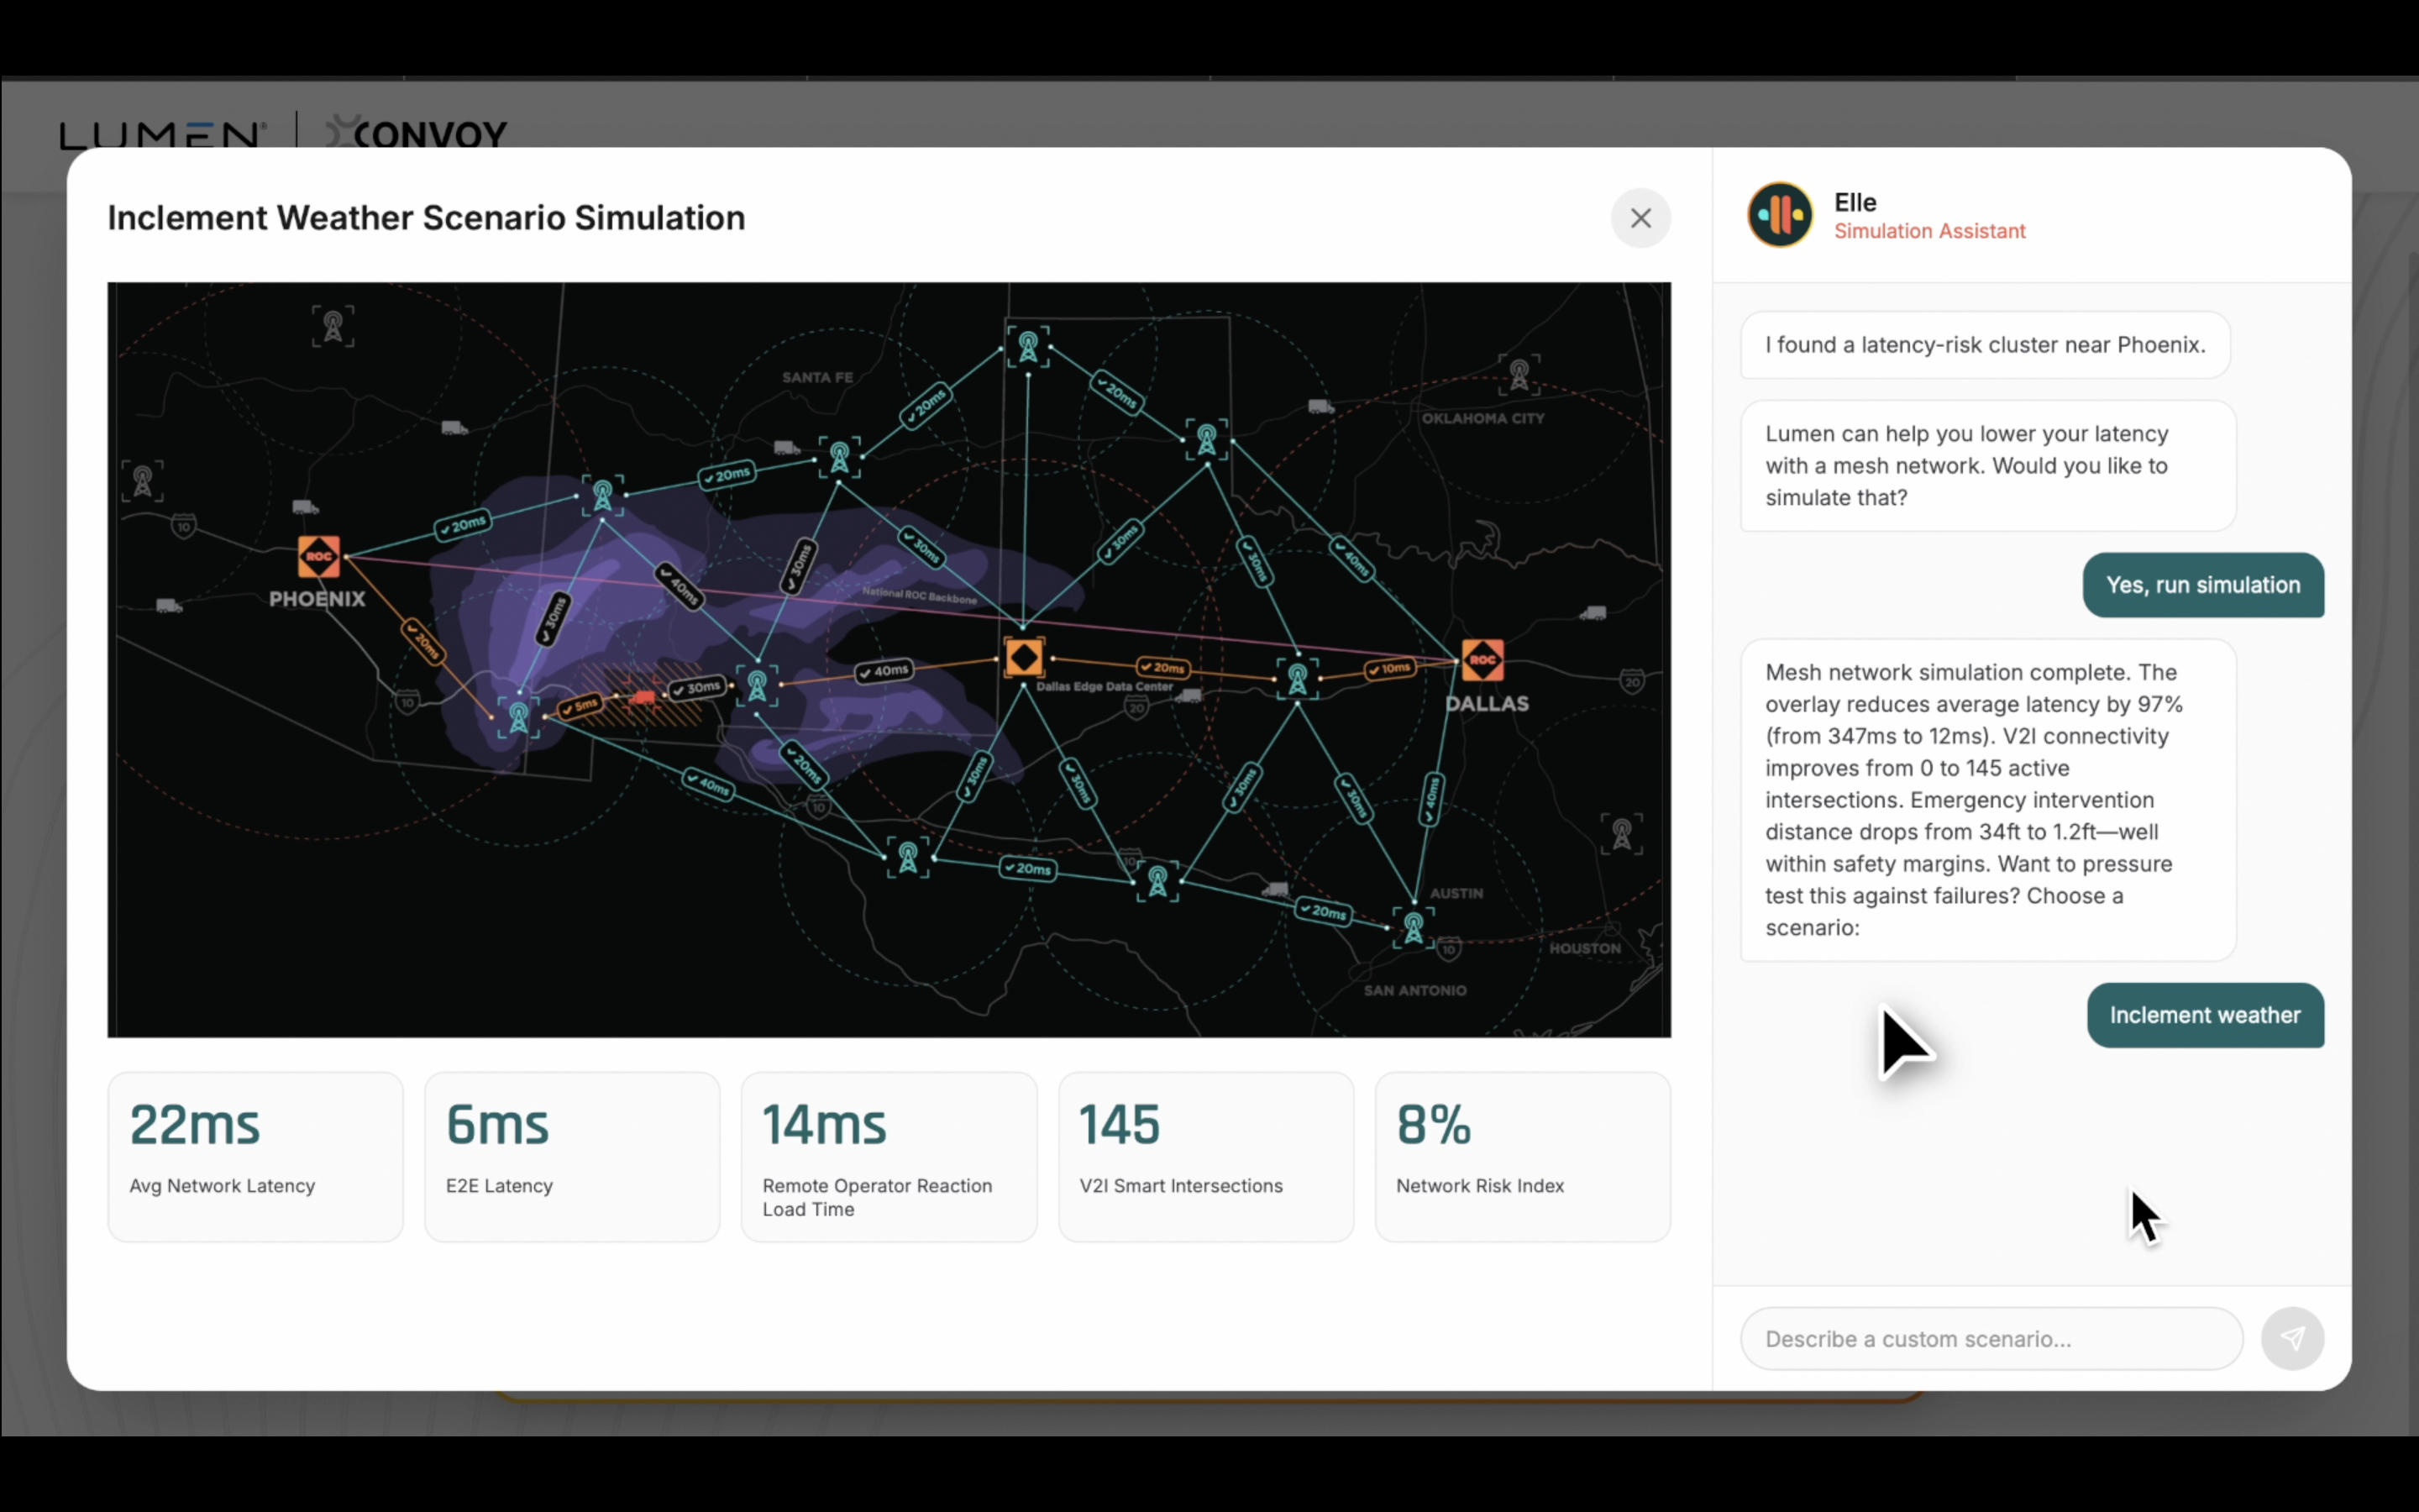The width and height of the screenshot is (2419, 1512).
Task: Select the tower node south of Santa Fe label
Action: [840, 458]
